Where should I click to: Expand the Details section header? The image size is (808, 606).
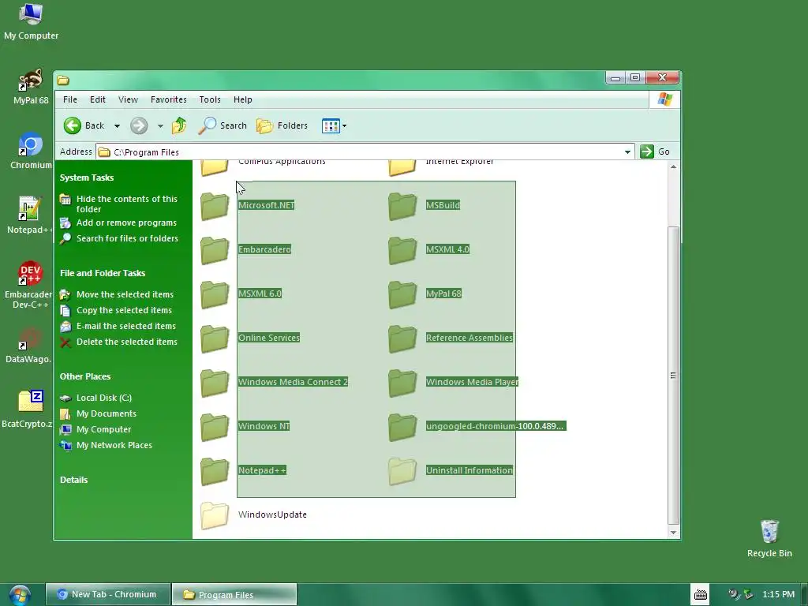pyautogui.click(x=73, y=480)
